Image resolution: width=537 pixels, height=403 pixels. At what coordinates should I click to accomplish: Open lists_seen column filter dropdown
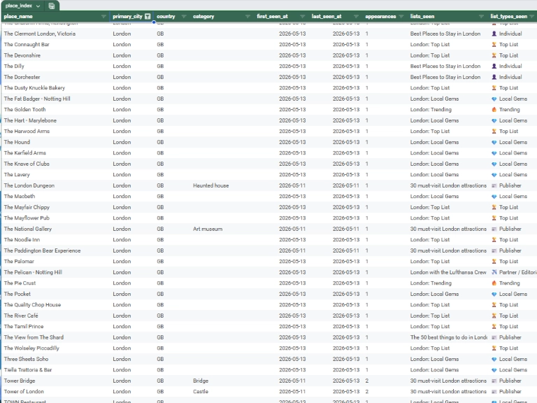click(x=482, y=17)
